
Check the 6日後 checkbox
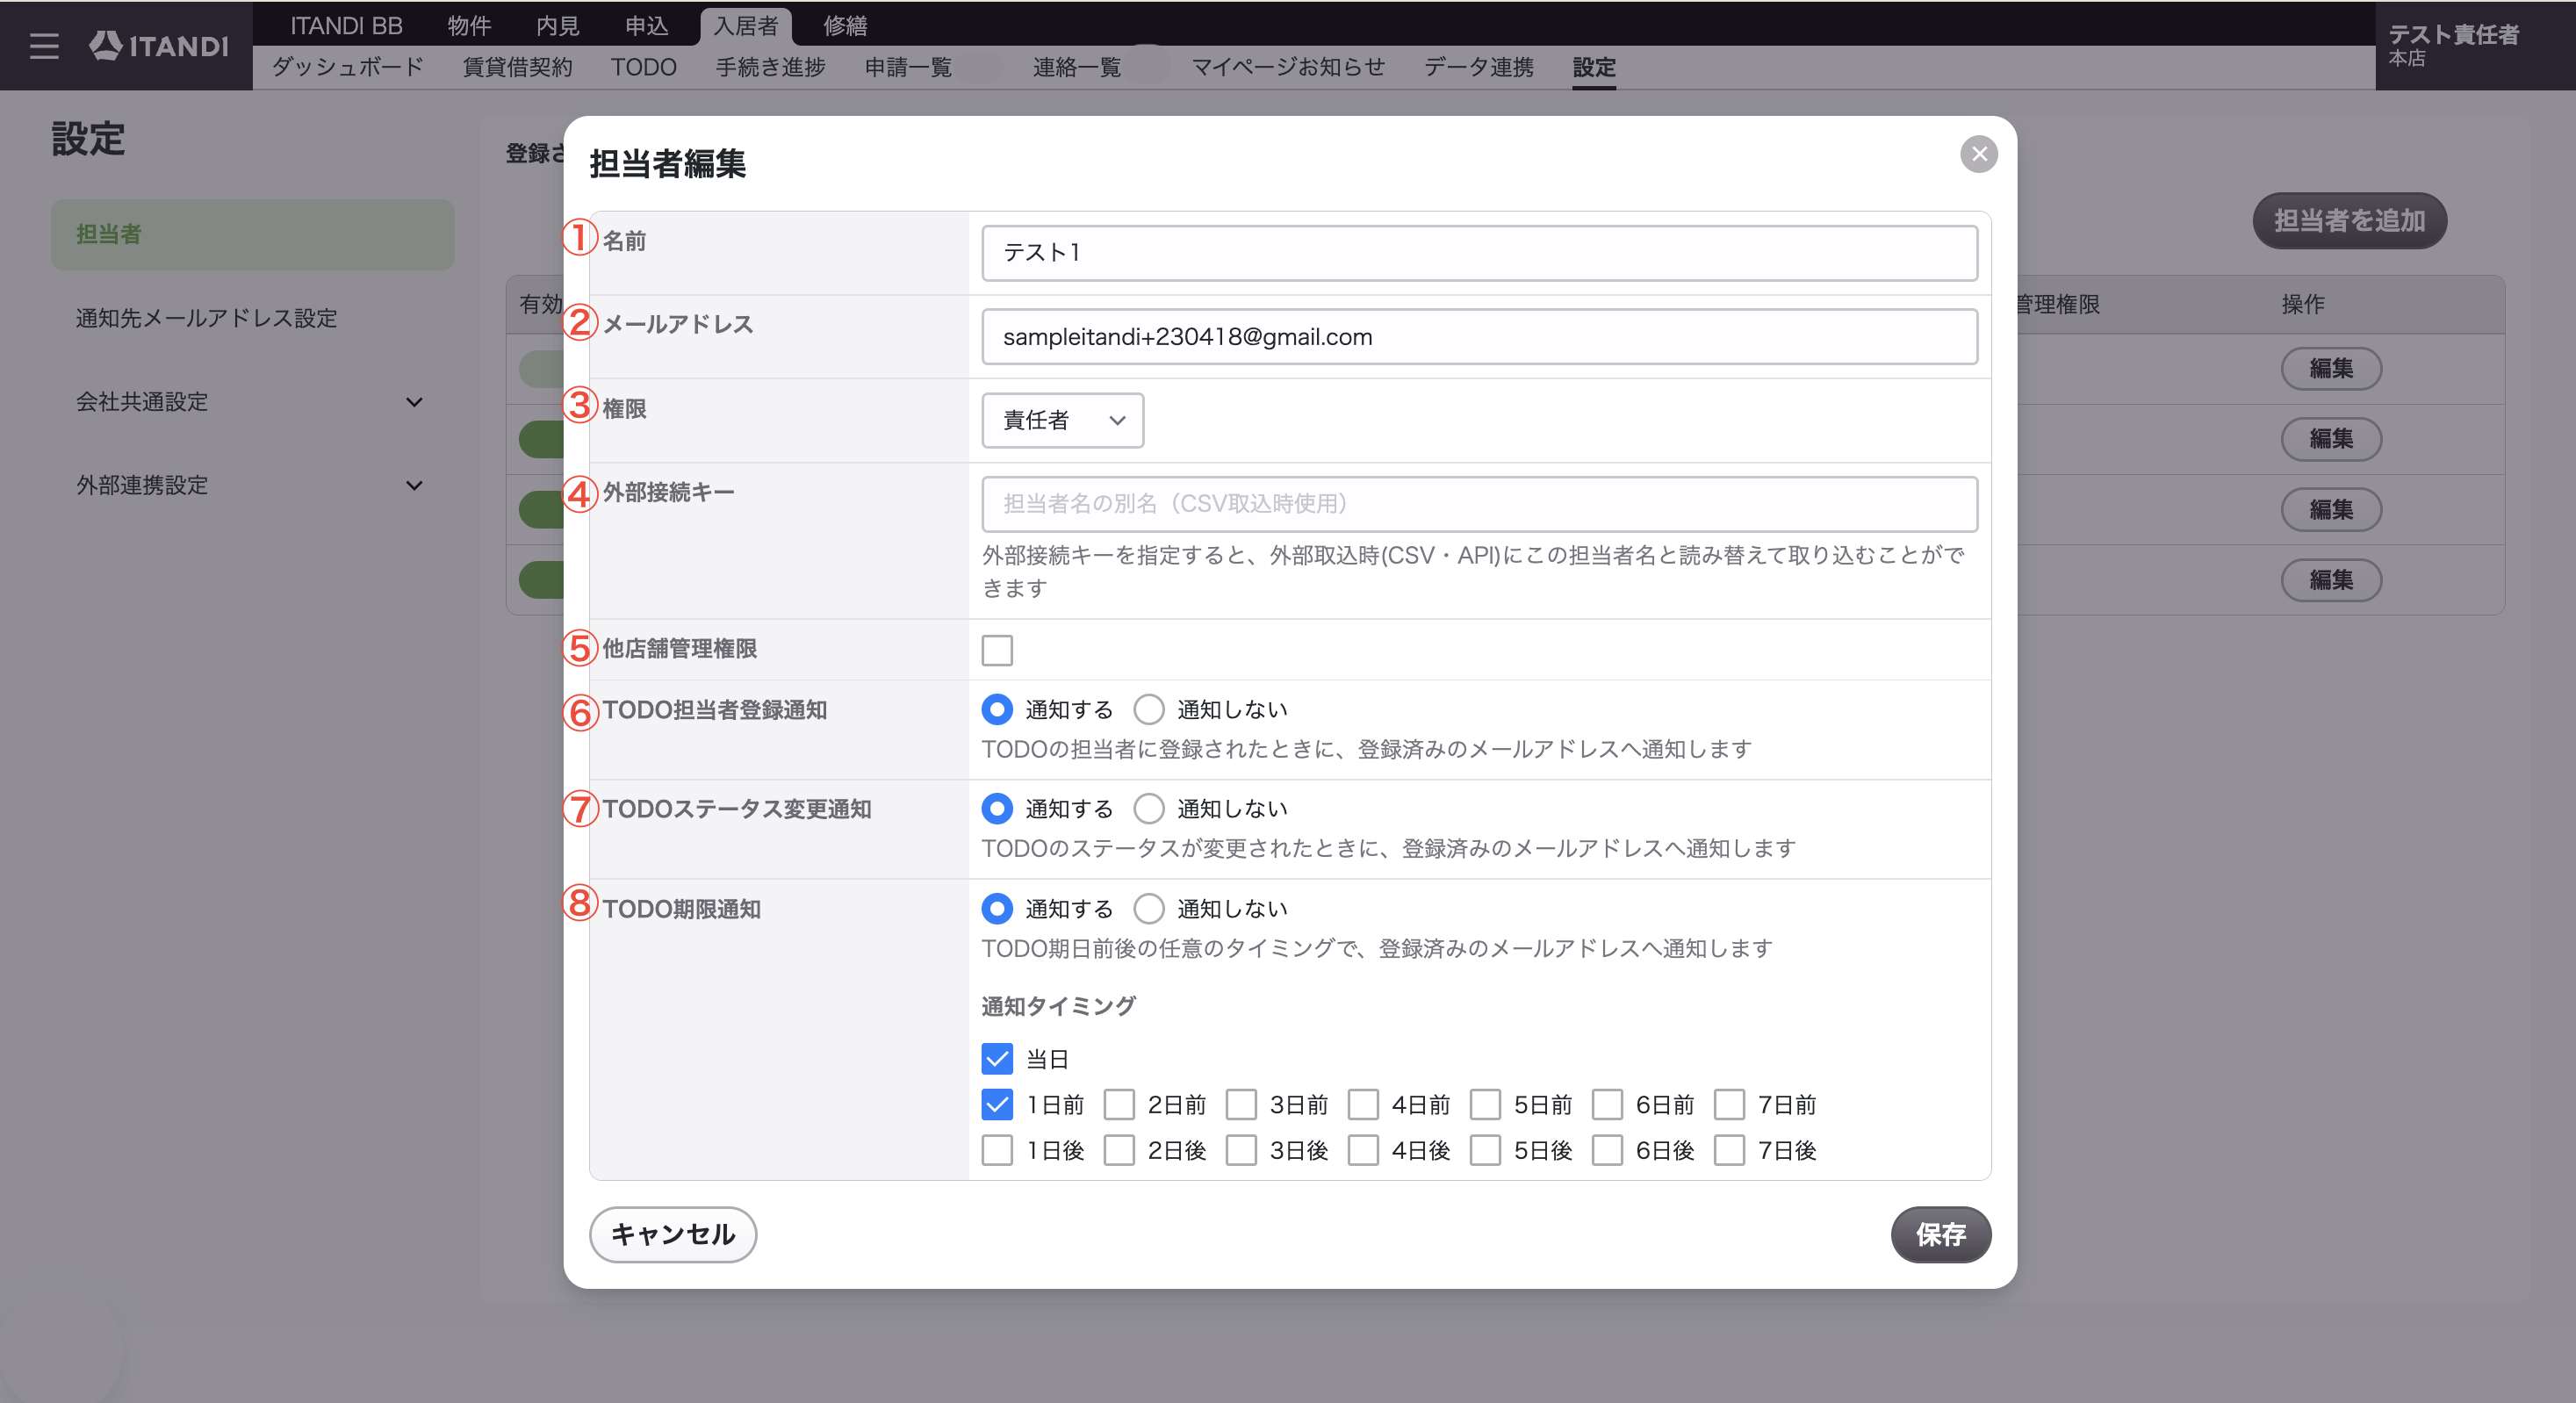[x=1607, y=1151]
